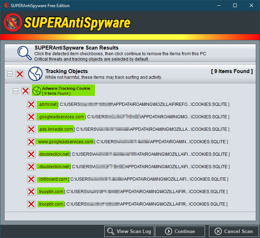Click the Tracking Objects heading

[66, 71]
